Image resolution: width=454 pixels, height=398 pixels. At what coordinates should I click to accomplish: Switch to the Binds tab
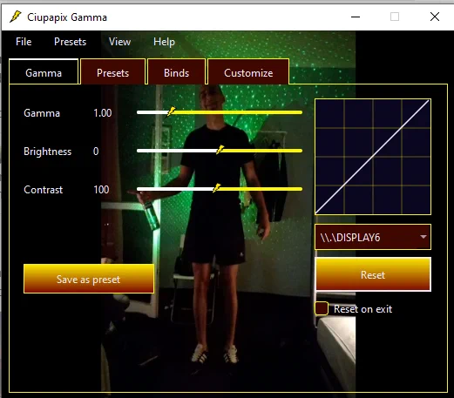(x=176, y=72)
